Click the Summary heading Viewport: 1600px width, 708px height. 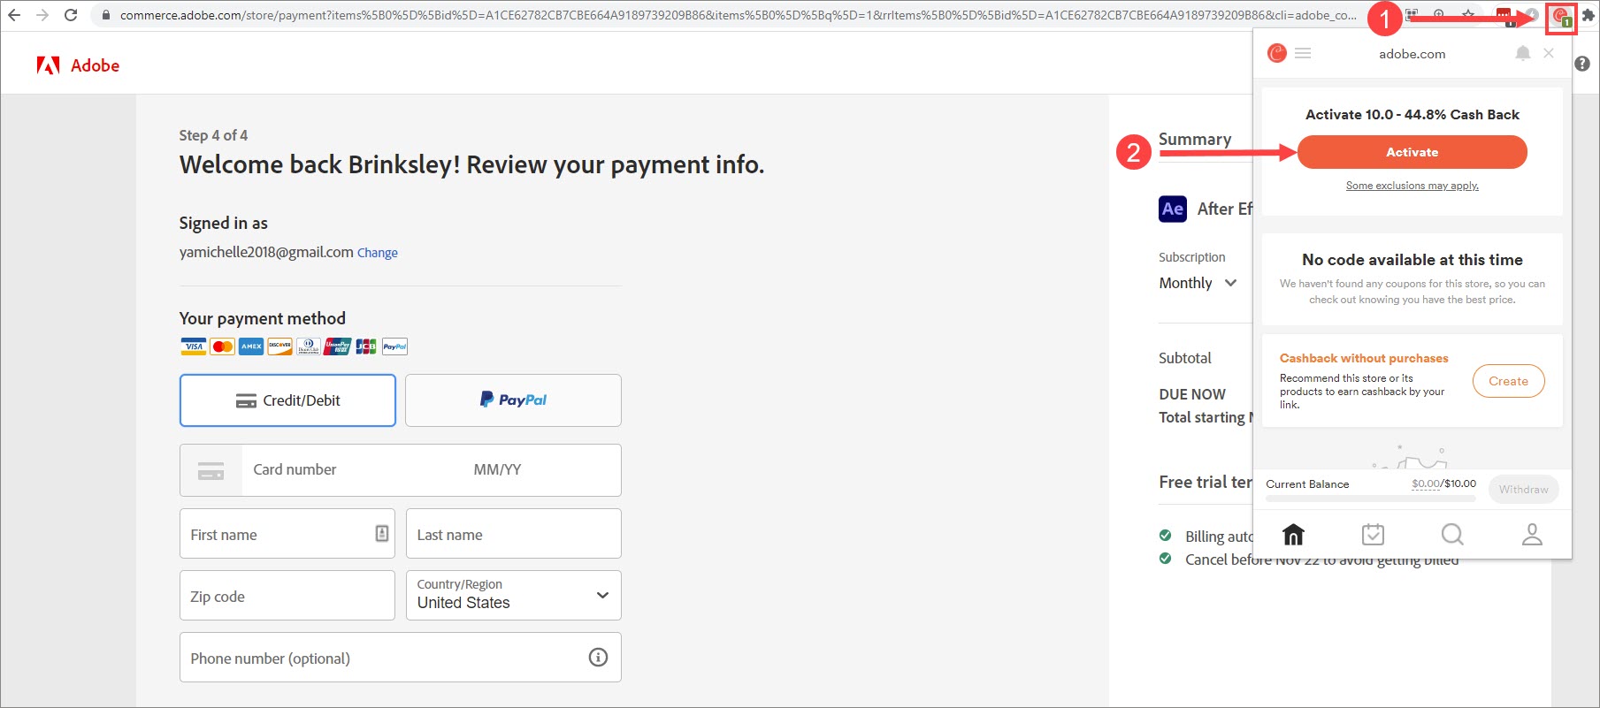[1195, 139]
